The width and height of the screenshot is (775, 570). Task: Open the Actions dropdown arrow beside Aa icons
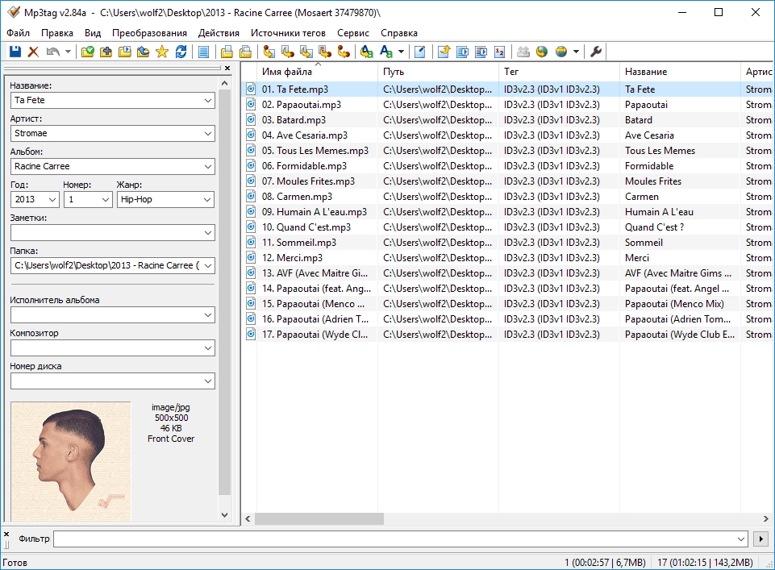tap(401, 52)
